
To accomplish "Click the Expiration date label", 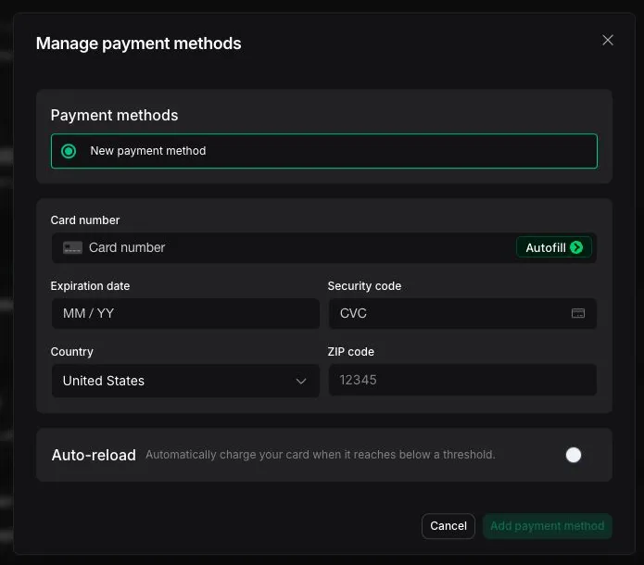I will 90,286.
